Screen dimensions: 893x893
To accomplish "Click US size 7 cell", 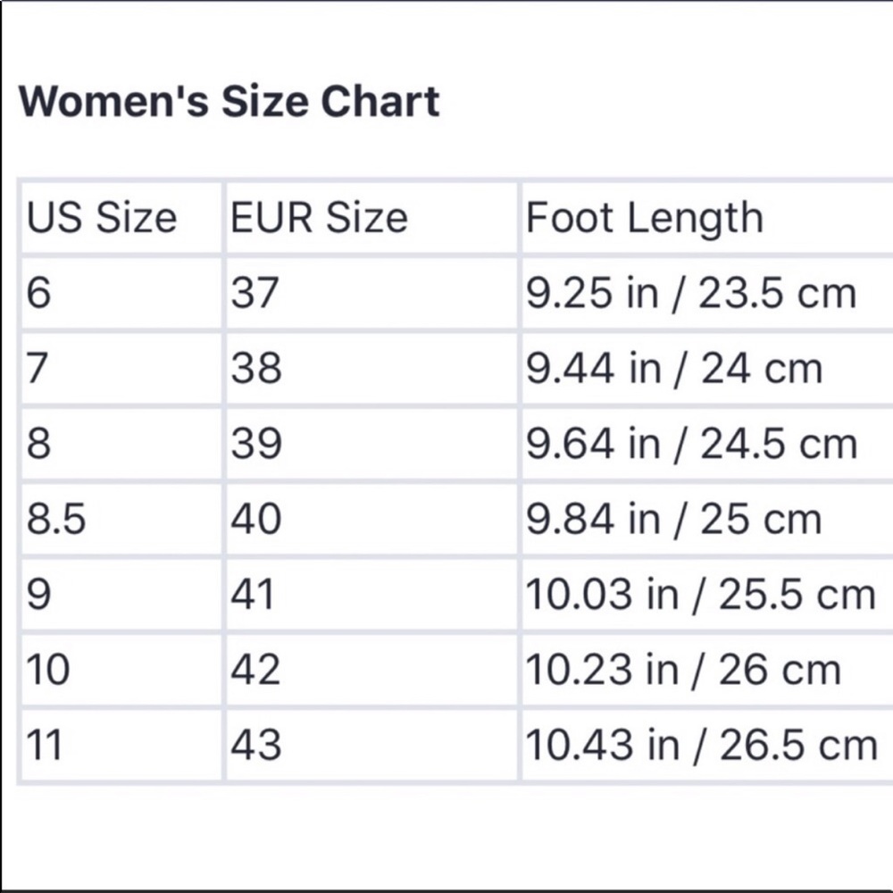I will (x=37, y=369).
